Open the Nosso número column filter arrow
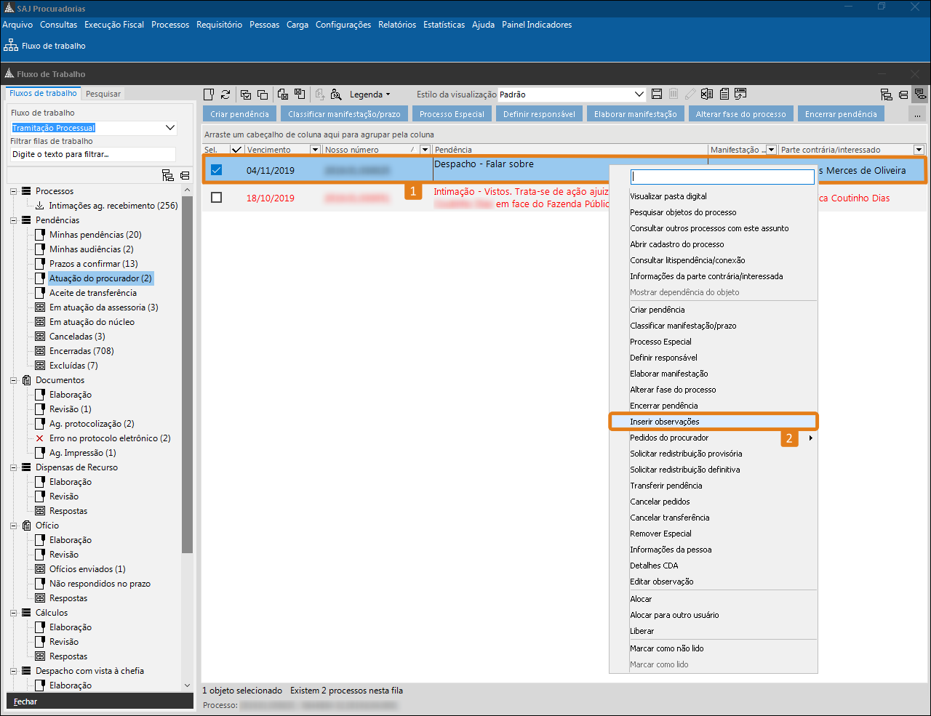931x716 pixels. (425, 150)
